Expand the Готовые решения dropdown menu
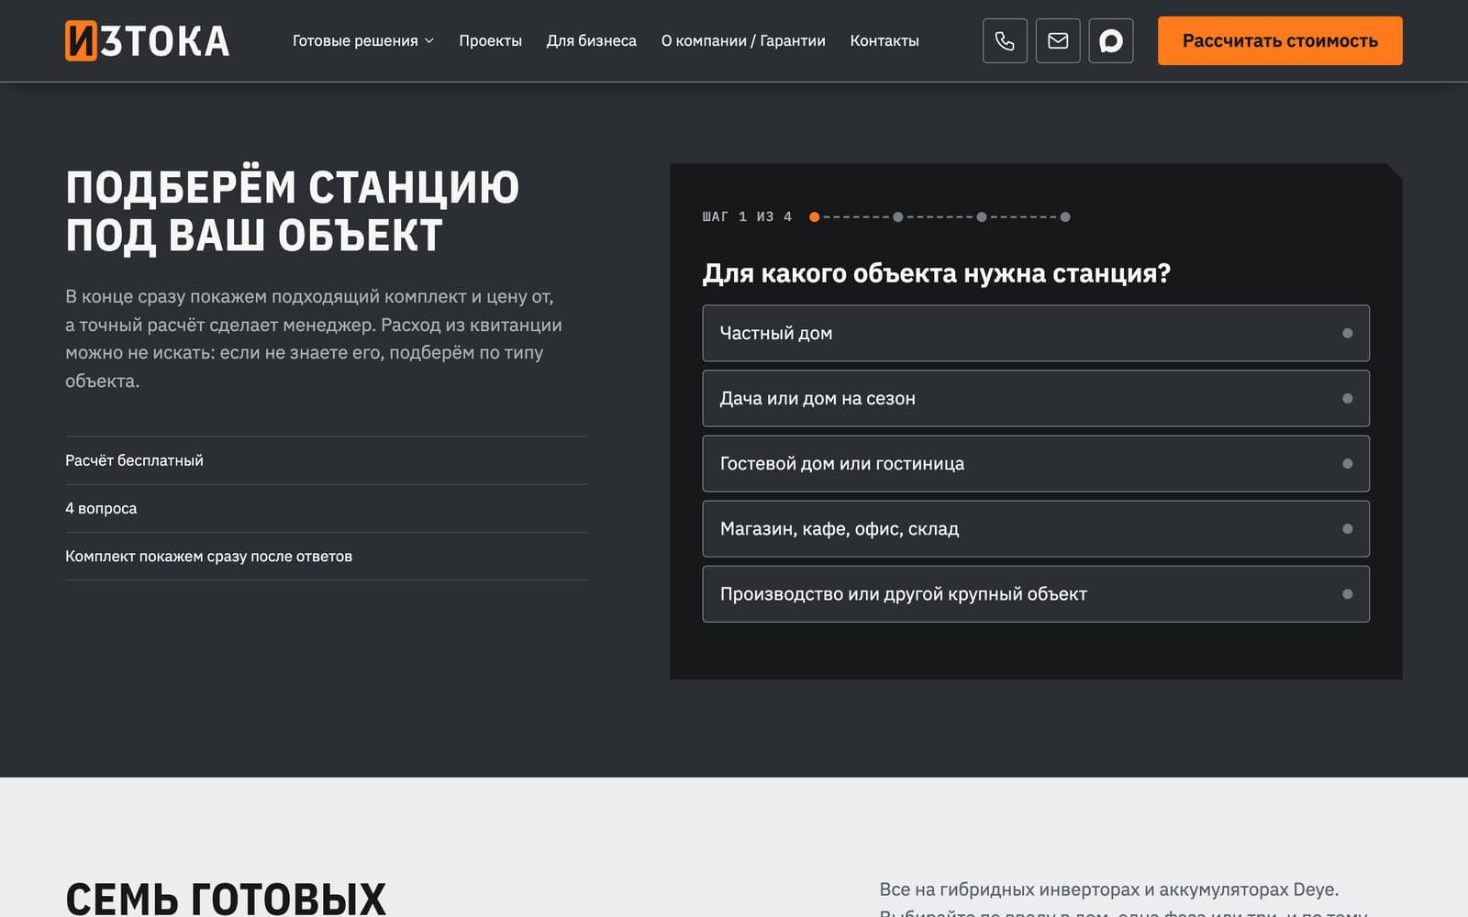 363,40
